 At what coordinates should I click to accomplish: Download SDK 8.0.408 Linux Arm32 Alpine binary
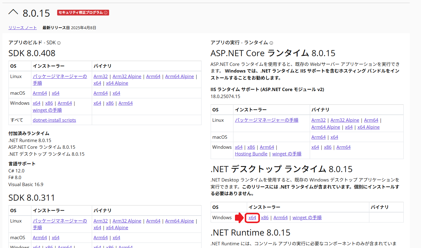127,76
